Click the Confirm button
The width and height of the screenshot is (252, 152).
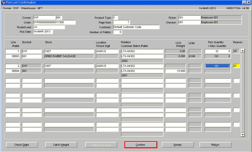(140, 145)
